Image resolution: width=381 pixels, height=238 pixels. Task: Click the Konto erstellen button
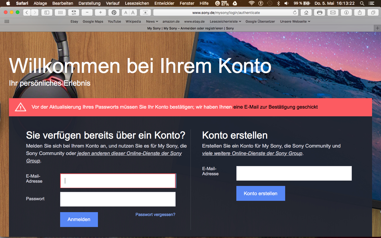pos(260,193)
